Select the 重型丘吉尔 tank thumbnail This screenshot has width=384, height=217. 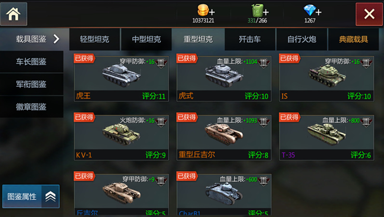(x=224, y=134)
